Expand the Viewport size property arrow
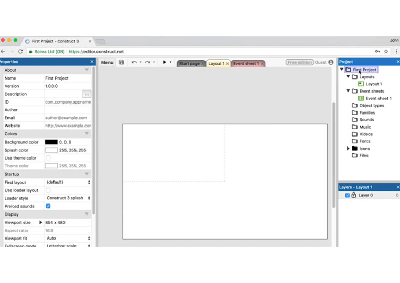This screenshot has height=283, width=400. pyautogui.click(x=40, y=222)
